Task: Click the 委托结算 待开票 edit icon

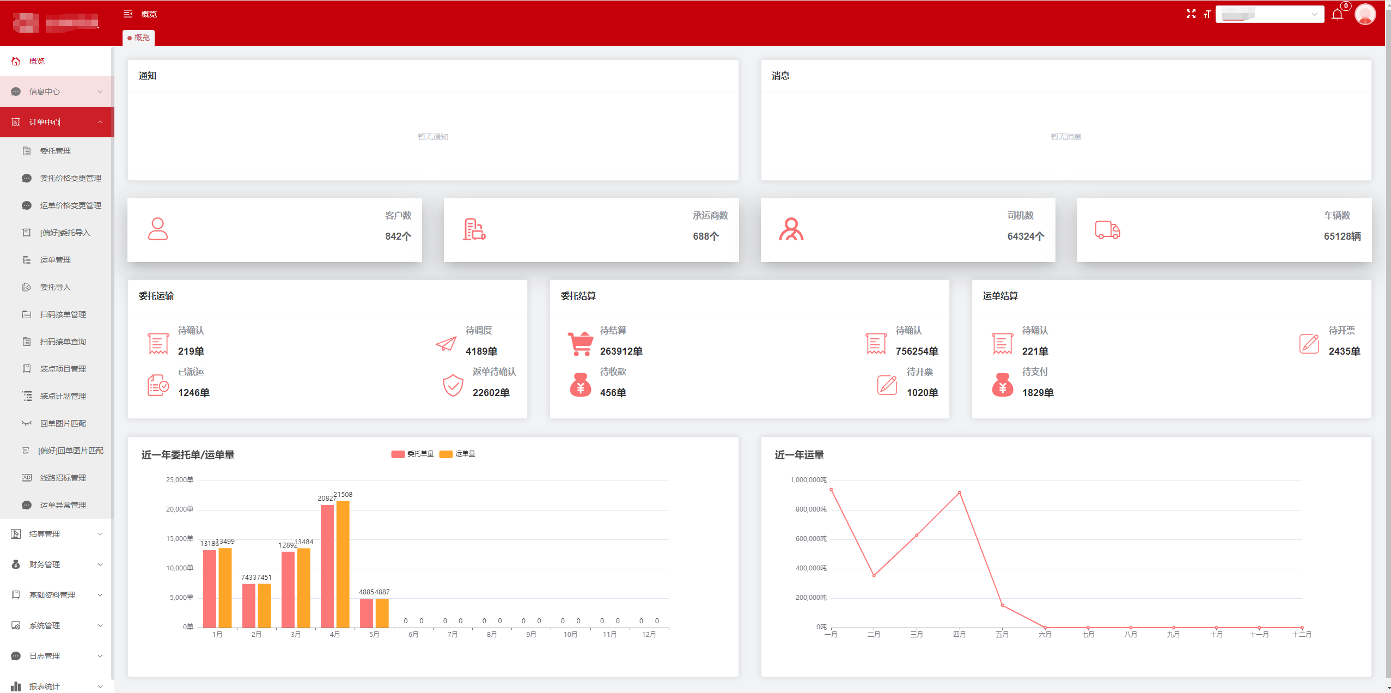Action: tap(887, 385)
